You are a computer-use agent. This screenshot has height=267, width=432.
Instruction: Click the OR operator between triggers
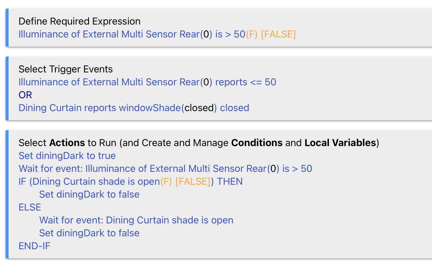[x=25, y=95]
